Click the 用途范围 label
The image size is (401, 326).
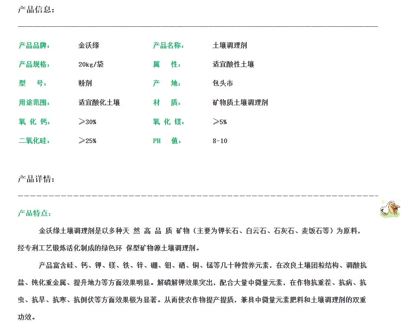coord(33,102)
